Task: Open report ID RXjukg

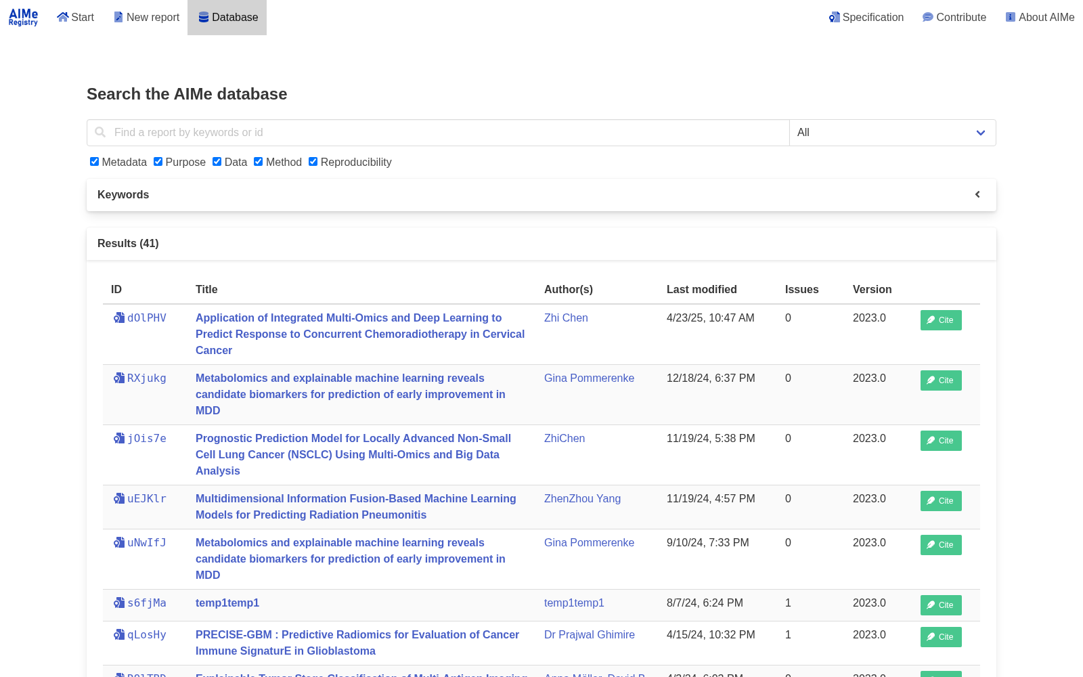Action: (147, 378)
